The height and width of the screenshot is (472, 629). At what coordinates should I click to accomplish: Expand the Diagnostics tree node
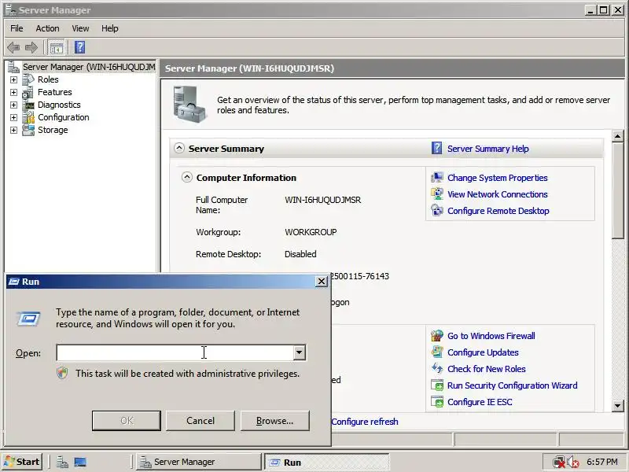(x=13, y=105)
